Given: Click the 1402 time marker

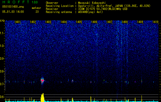Looking at the screenshot, I should tap(33, 22).
